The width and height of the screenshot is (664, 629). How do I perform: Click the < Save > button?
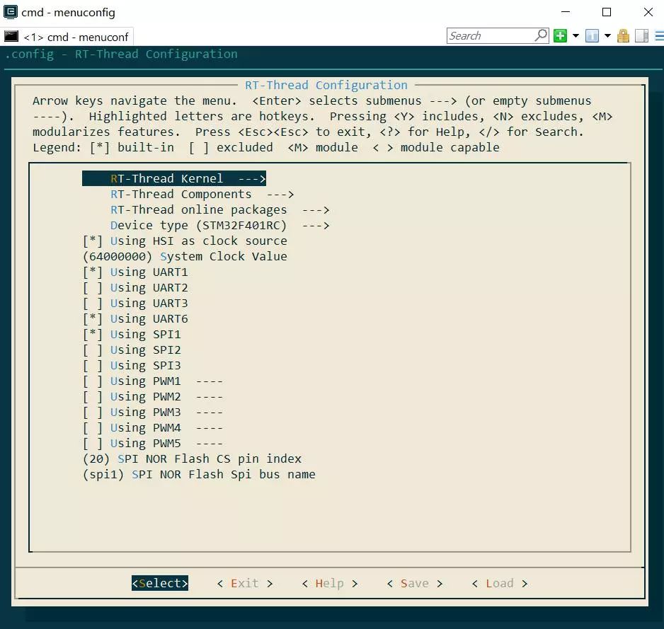pyautogui.click(x=415, y=583)
